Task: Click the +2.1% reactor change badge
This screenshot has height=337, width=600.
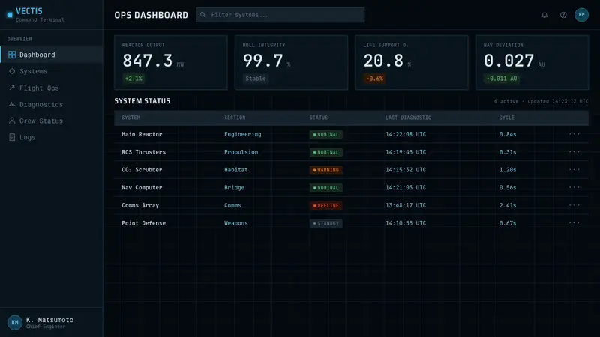Action: pos(133,79)
